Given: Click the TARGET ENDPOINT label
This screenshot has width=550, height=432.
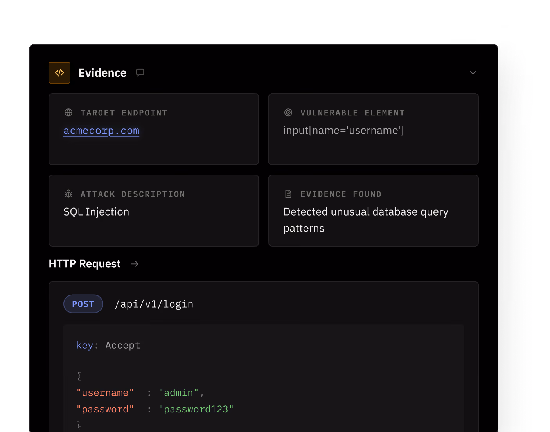Looking at the screenshot, I should pos(124,113).
